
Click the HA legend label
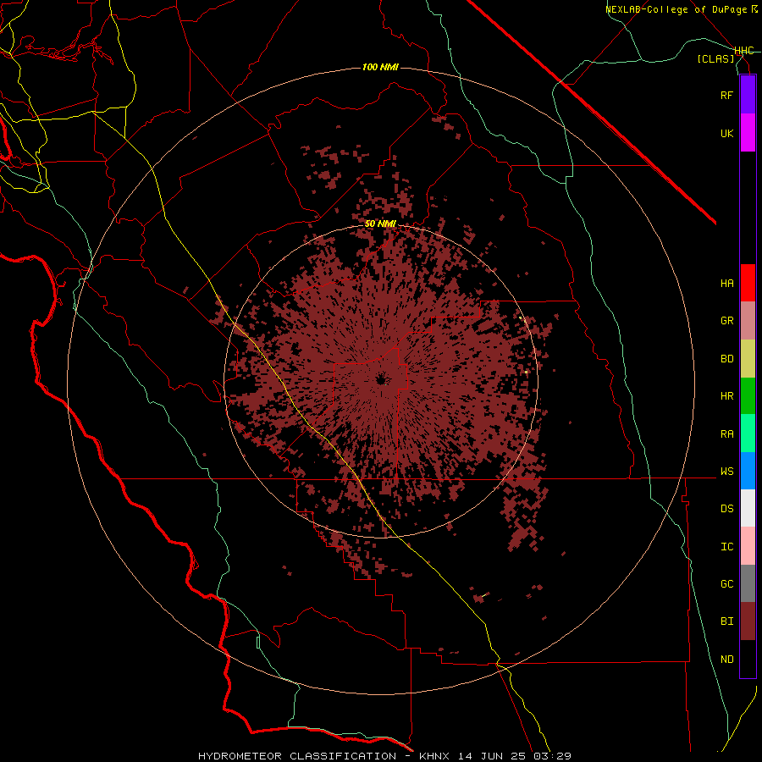[726, 284]
